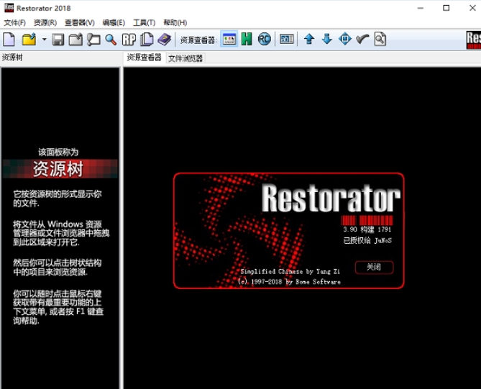Image resolution: width=481 pixels, height=389 pixels.
Task: Click the Save As folder icon
Action: [x=75, y=40]
